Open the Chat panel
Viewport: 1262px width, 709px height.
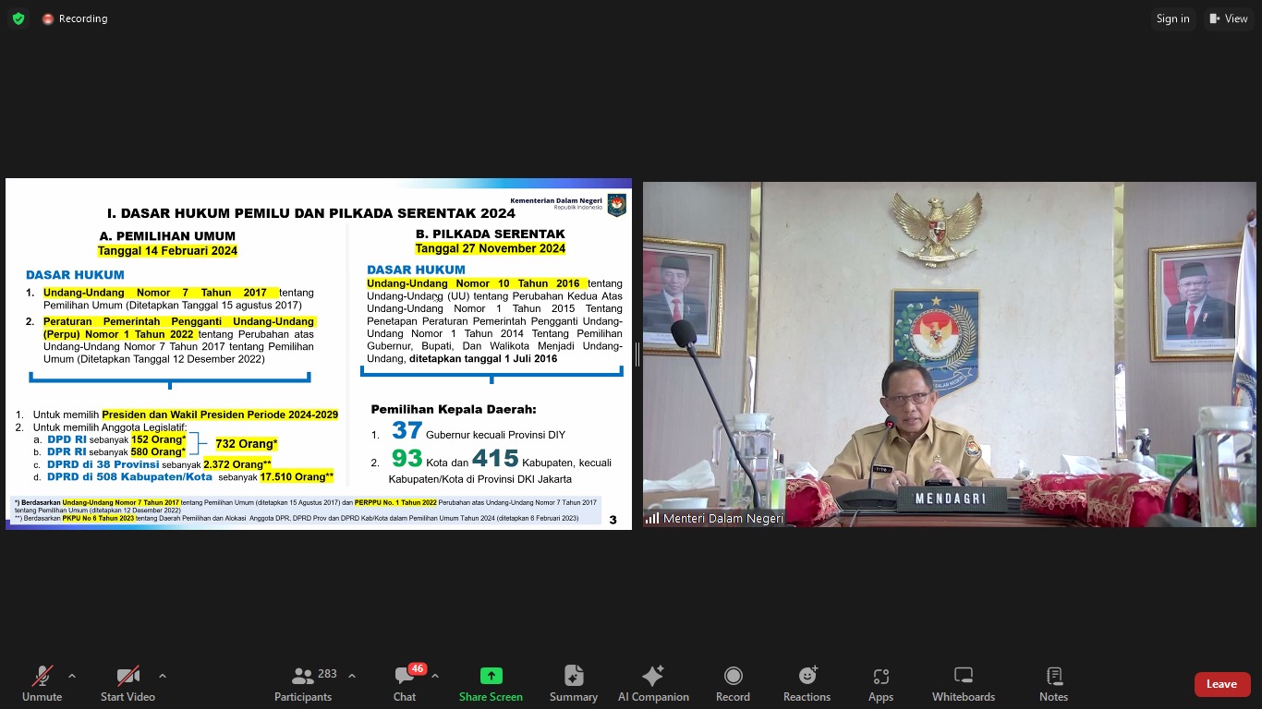405,683
